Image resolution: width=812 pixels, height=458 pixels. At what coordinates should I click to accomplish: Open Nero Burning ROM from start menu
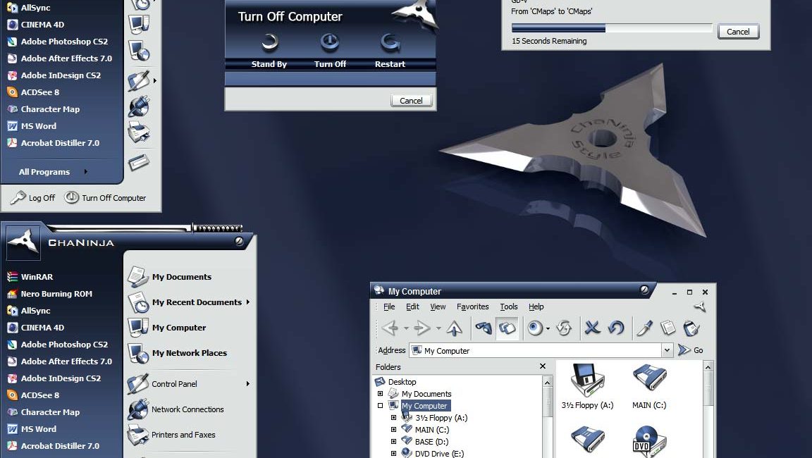tap(56, 294)
